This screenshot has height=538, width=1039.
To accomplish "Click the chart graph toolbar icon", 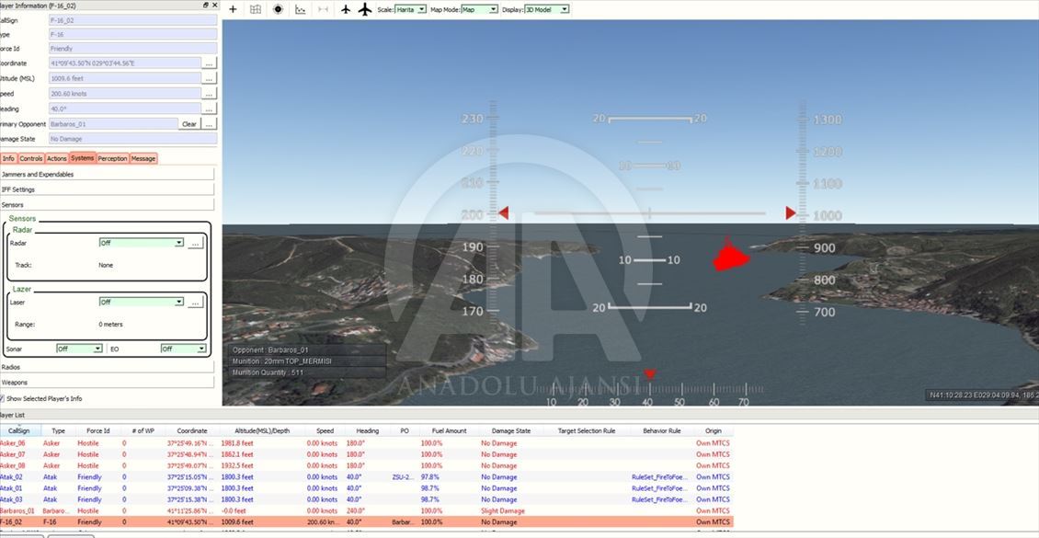I will 300,9.
